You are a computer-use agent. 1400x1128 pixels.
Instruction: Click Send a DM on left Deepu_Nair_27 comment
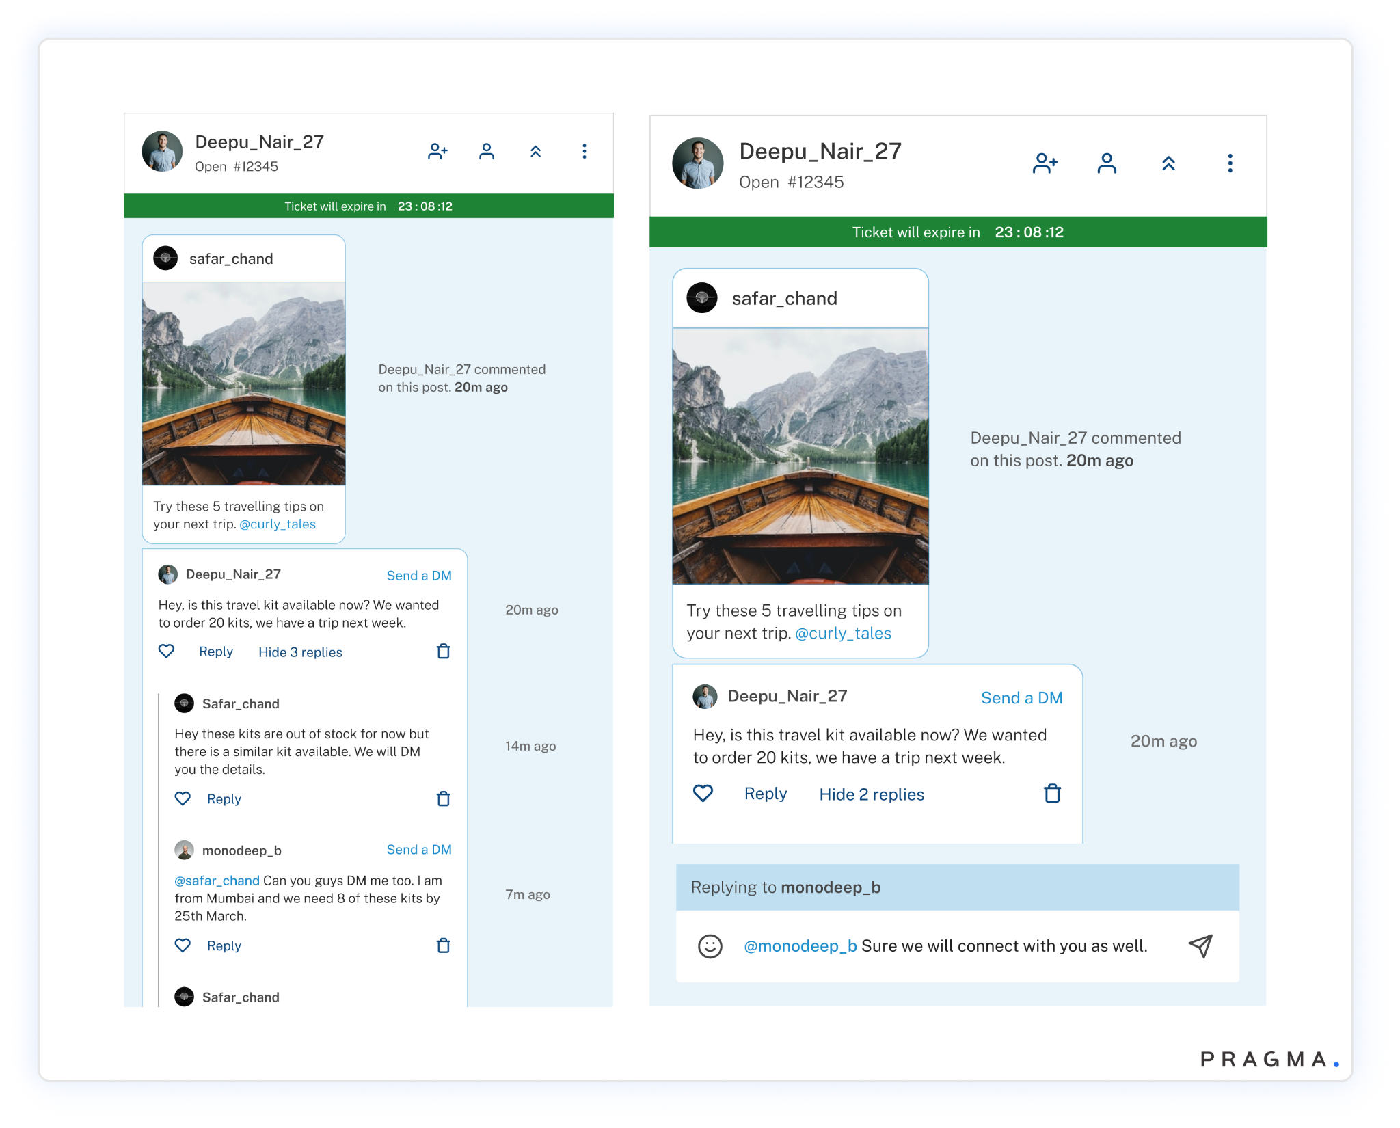(419, 576)
